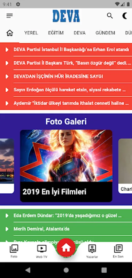
Task: Open Yazarlar in bottom bar
Action: [x=92, y=251]
